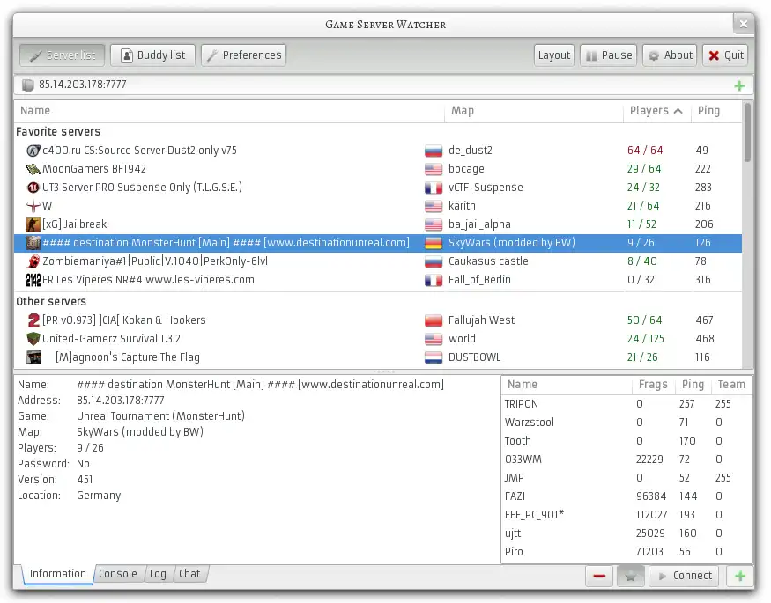The width and height of the screenshot is (771, 603).
Task: Sort player list by Team column
Action: pos(731,385)
